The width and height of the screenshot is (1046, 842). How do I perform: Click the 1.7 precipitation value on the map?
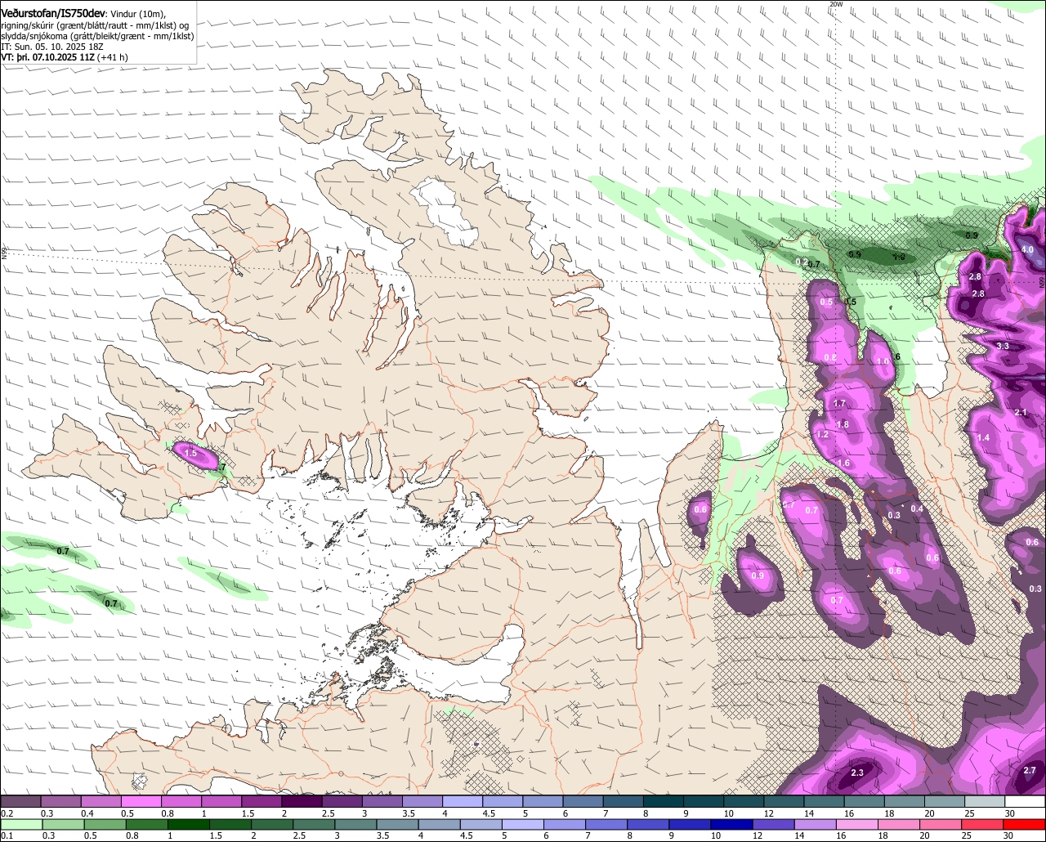tap(839, 404)
